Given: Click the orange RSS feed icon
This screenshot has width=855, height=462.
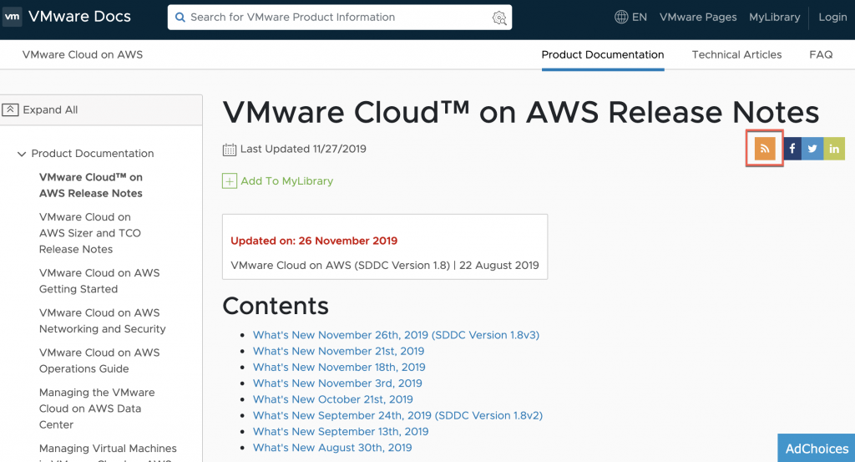Looking at the screenshot, I should pos(764,149).
